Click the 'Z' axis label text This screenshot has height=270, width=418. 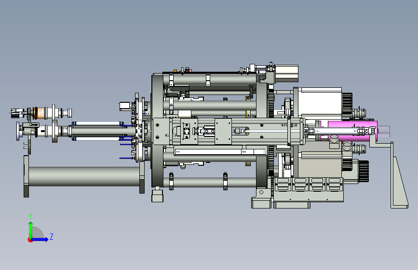point(52,236)
